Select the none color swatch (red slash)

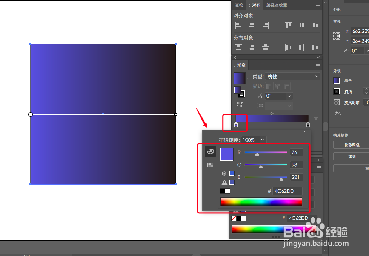pos(234,218)
